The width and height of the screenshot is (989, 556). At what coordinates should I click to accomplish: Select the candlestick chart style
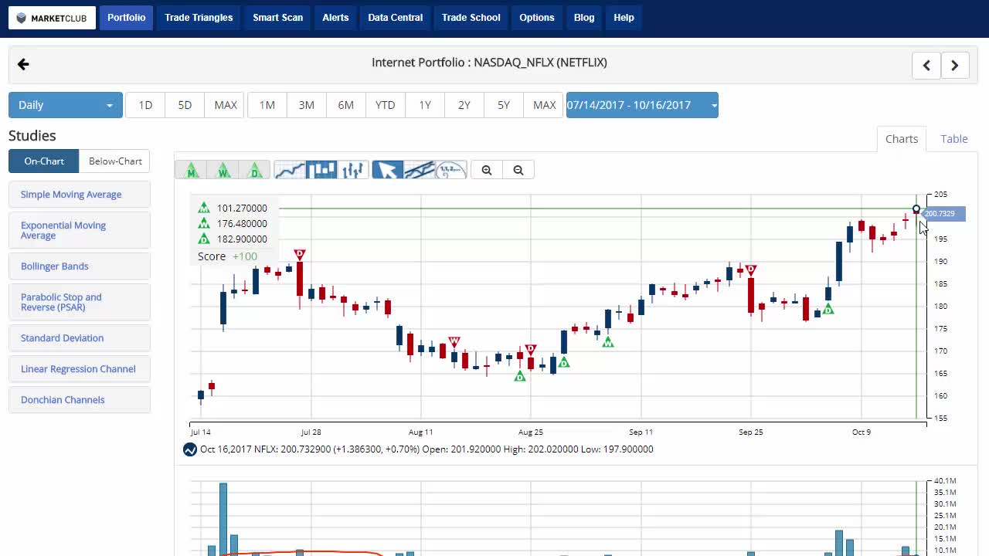tap(321, 170)
